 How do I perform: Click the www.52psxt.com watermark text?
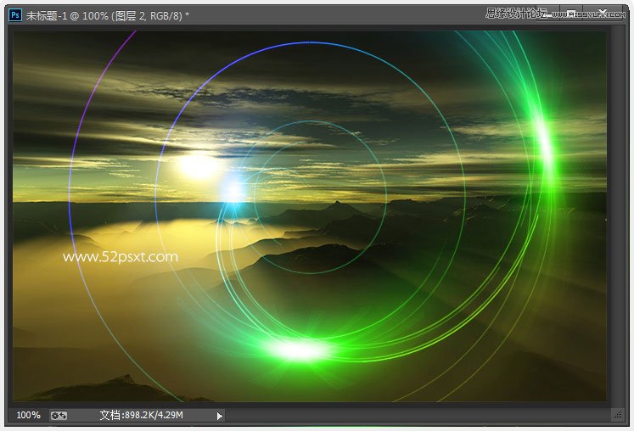(x=121, y=256)
